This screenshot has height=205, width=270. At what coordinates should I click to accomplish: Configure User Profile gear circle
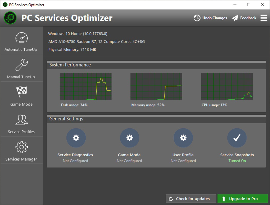click(x=183, y=138)
